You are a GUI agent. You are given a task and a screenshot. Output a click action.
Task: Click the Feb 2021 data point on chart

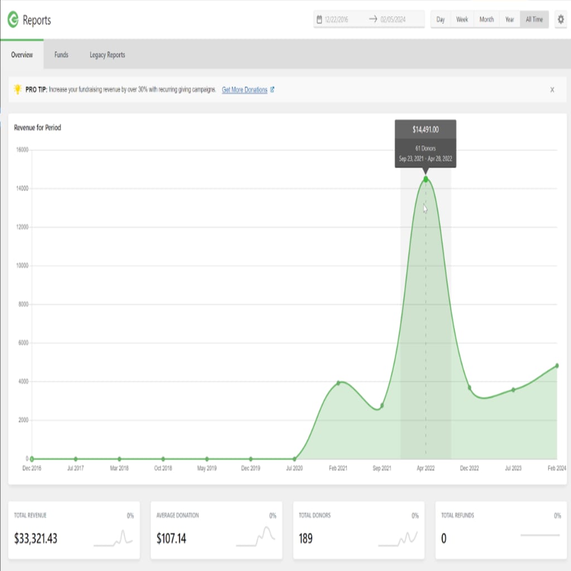click(x=338, y=383)
